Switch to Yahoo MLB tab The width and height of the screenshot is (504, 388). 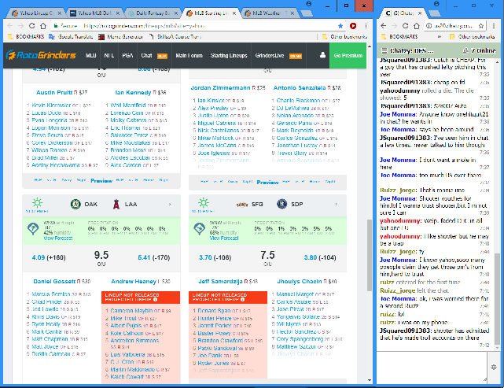94,13
